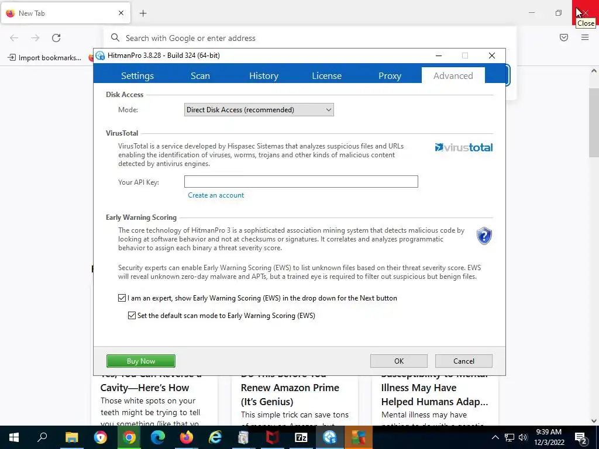Show hidden system tray icons
This screenshot has width=599, height=449.
(495, 437)
